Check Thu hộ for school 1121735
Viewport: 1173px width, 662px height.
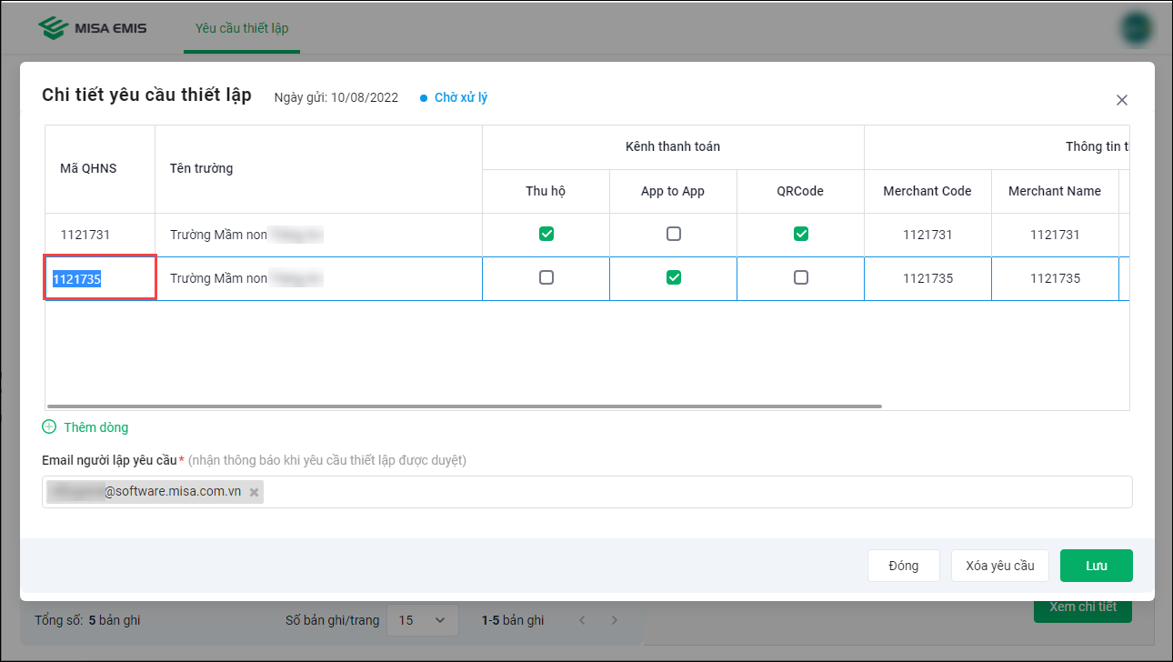point(546,277)
